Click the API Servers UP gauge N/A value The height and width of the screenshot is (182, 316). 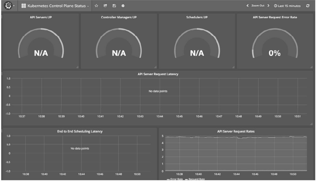tap(41, 53)
